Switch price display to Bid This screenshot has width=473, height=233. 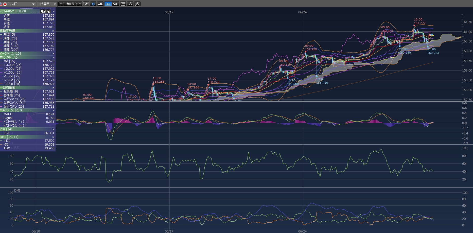108,4
